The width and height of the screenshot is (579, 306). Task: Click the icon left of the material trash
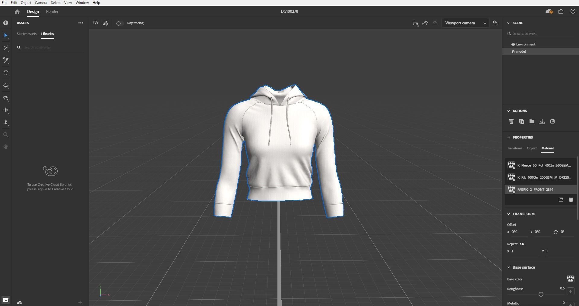pos(561,200)
